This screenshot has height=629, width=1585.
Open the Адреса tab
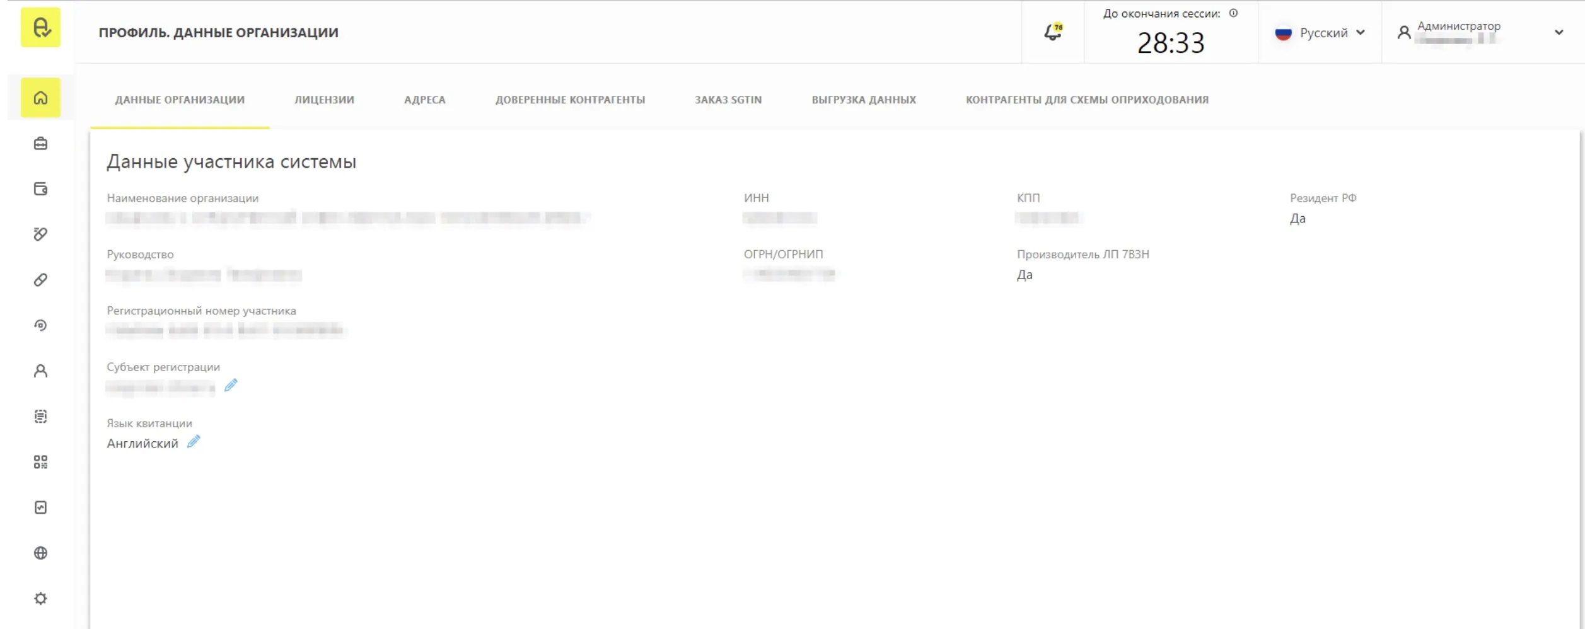pyautogui.click(x=424, y=100)
